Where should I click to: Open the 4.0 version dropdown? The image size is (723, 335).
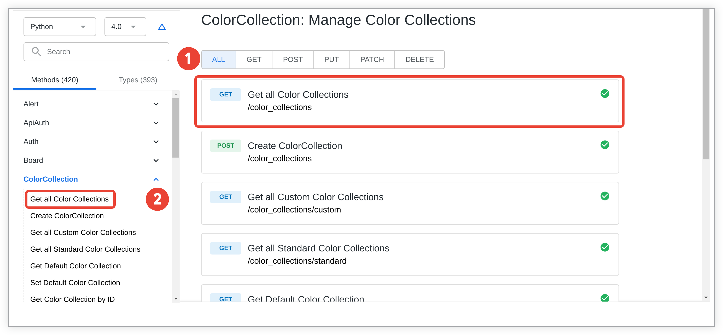(125, 27)
